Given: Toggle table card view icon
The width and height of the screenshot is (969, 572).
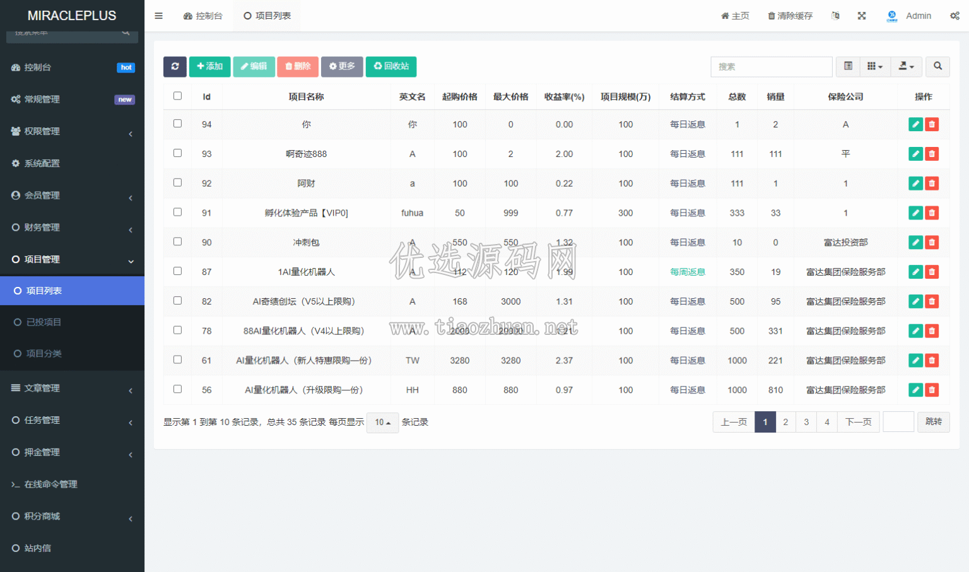Looking at the screenshot, I should [x=848, y=66].
